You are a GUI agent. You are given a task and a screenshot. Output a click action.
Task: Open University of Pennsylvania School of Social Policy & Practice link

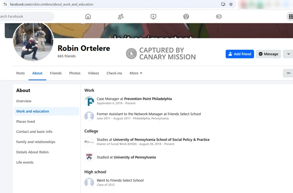click(161, 140)
